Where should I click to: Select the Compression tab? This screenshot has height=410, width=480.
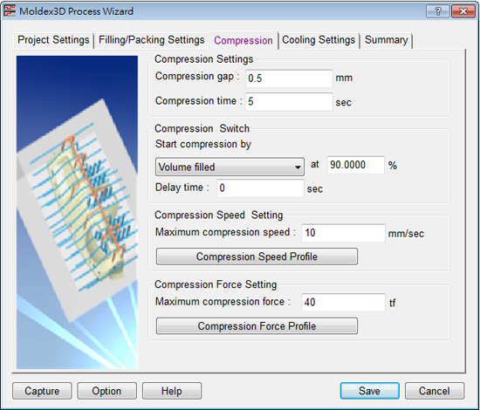tap(243, 40)
